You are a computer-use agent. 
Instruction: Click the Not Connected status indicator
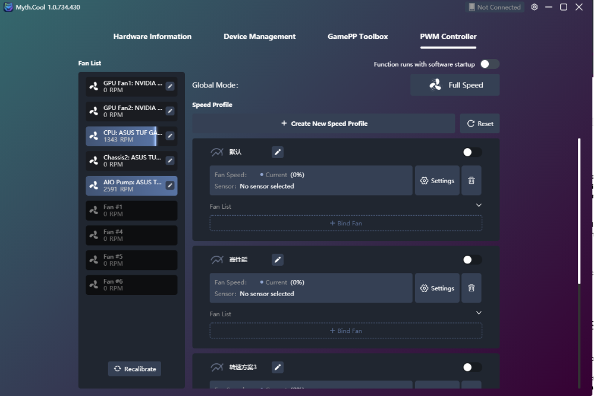coord(495,7)
